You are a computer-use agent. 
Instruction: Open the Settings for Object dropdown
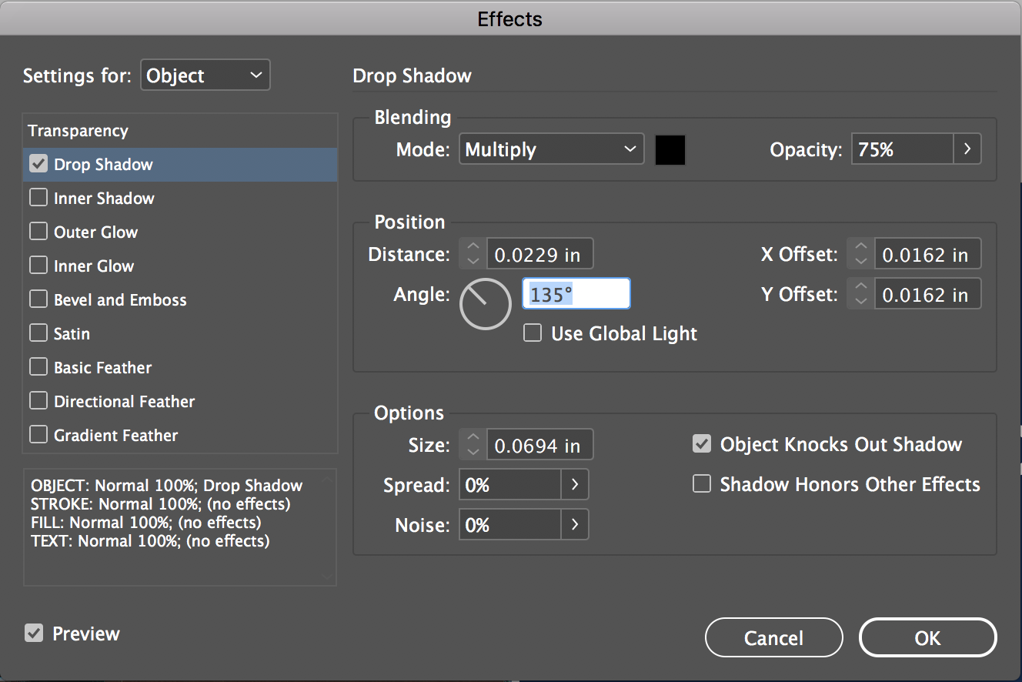click(205, 75)
